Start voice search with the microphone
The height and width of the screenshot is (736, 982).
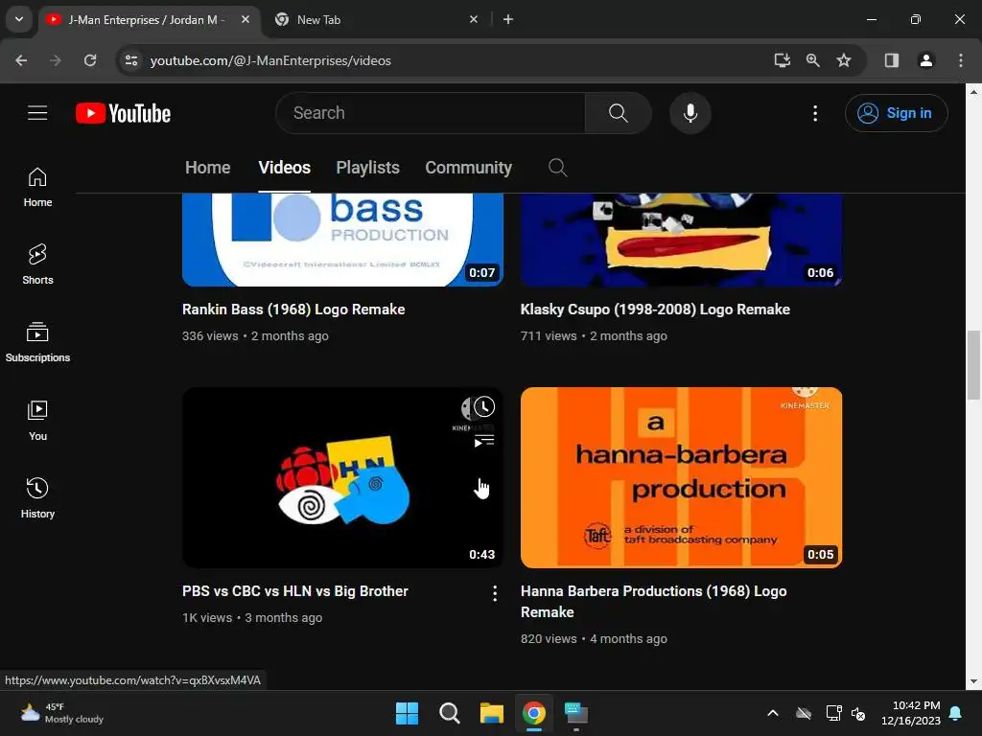point(690,113)
